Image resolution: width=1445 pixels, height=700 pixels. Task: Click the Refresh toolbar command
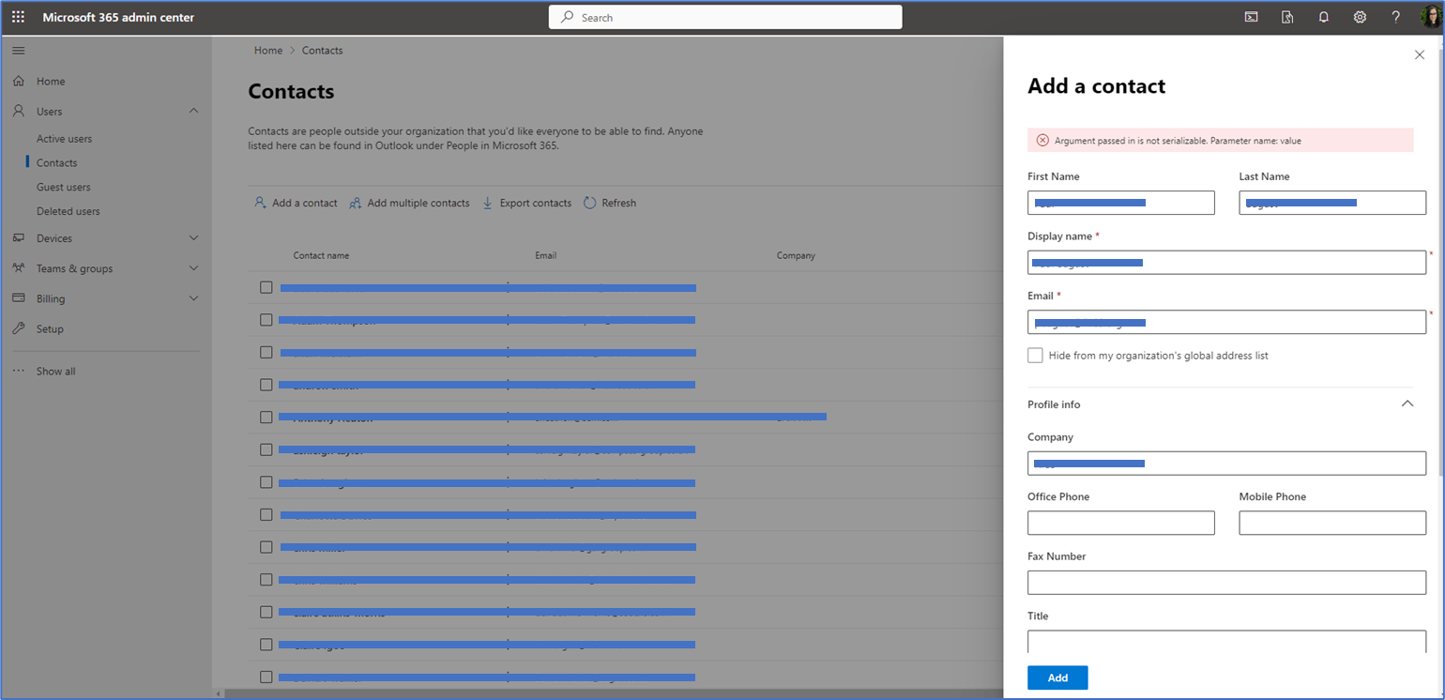point(610,203)
